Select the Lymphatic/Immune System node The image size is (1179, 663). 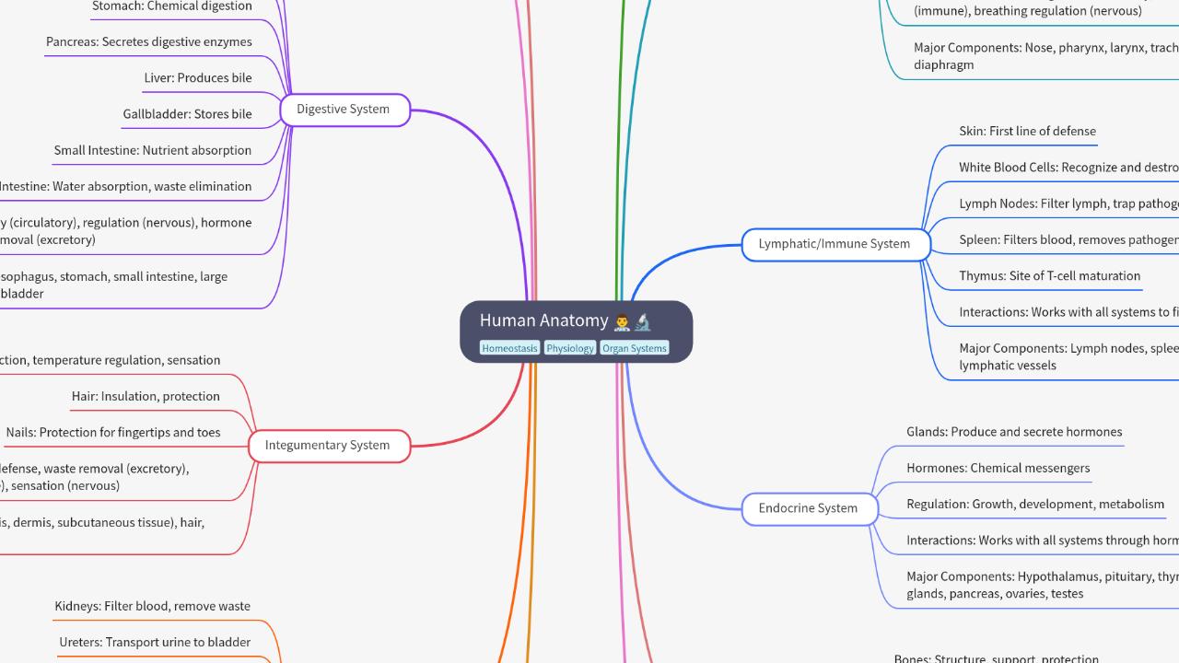pos(835,244)
